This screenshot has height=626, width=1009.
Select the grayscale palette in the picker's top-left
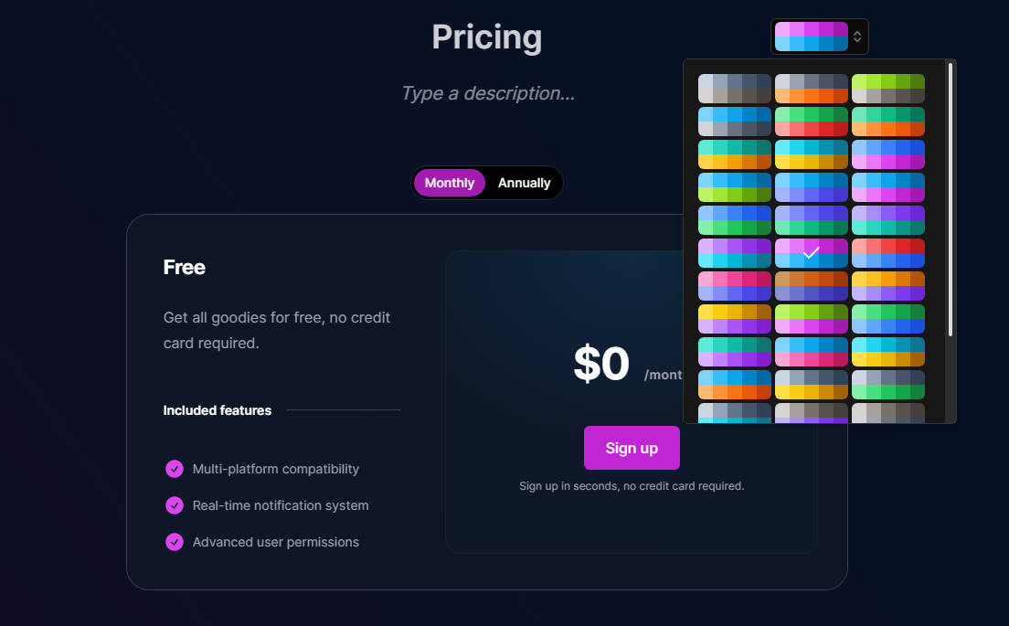coord(734,88)
